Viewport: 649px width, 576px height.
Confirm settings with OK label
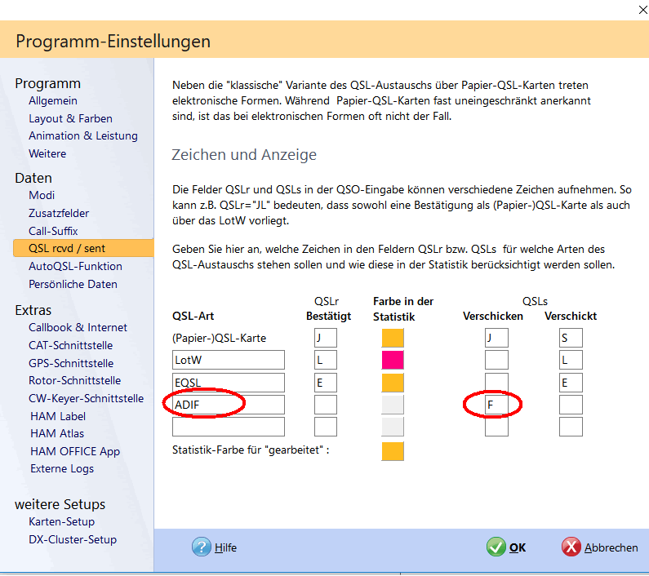point(518,547)
